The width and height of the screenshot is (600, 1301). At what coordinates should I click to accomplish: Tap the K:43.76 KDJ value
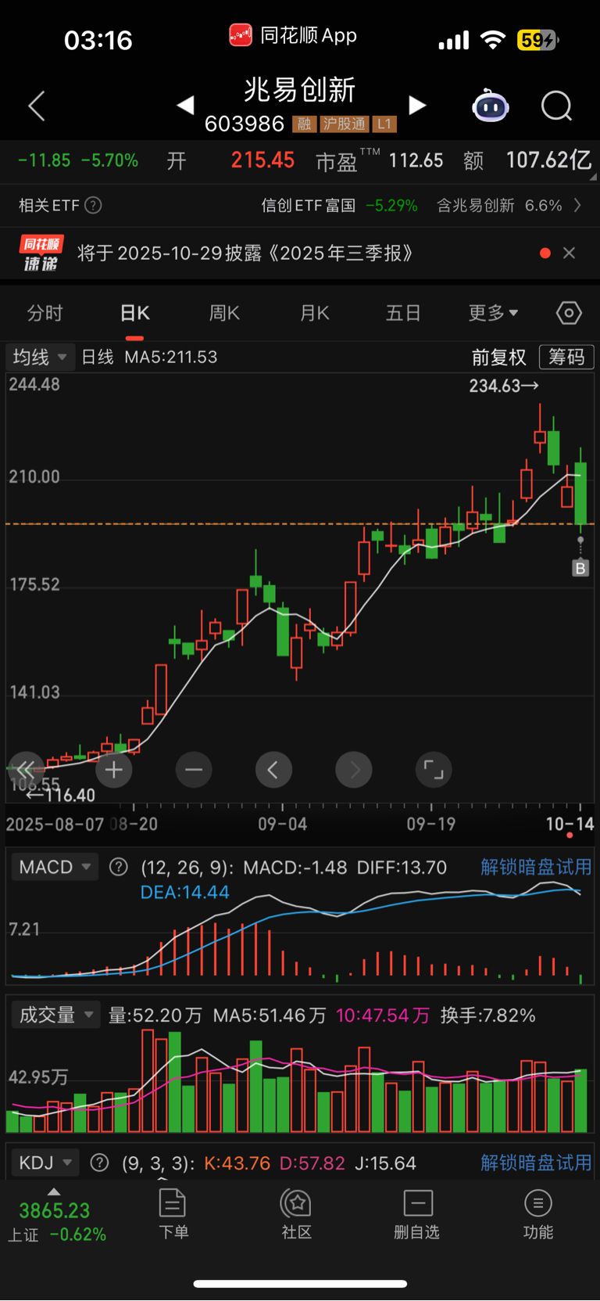[237, 1163]
